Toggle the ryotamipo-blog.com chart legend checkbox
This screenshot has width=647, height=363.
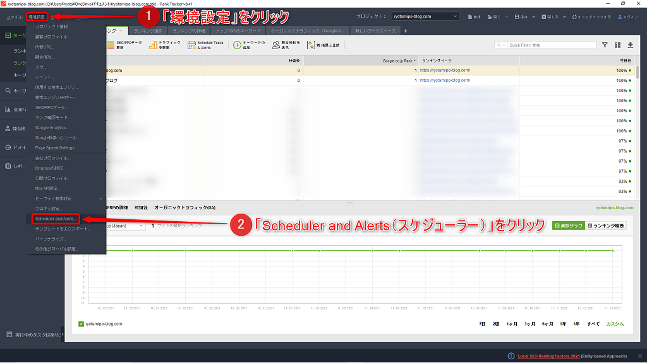coord(81,324)
